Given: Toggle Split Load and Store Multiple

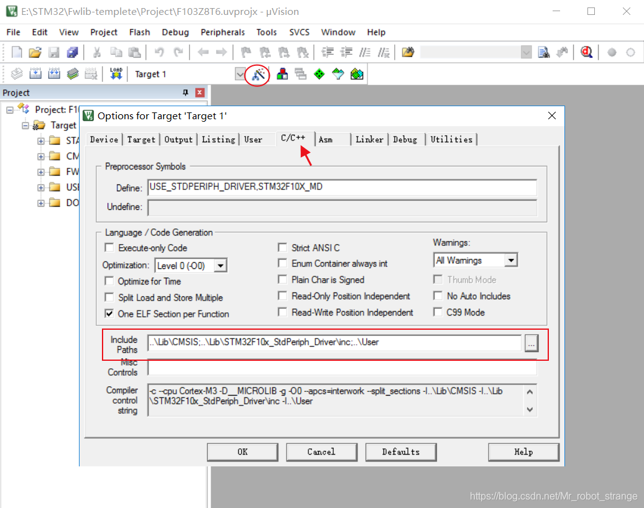Looking at the screenshot, I should 109,297.
